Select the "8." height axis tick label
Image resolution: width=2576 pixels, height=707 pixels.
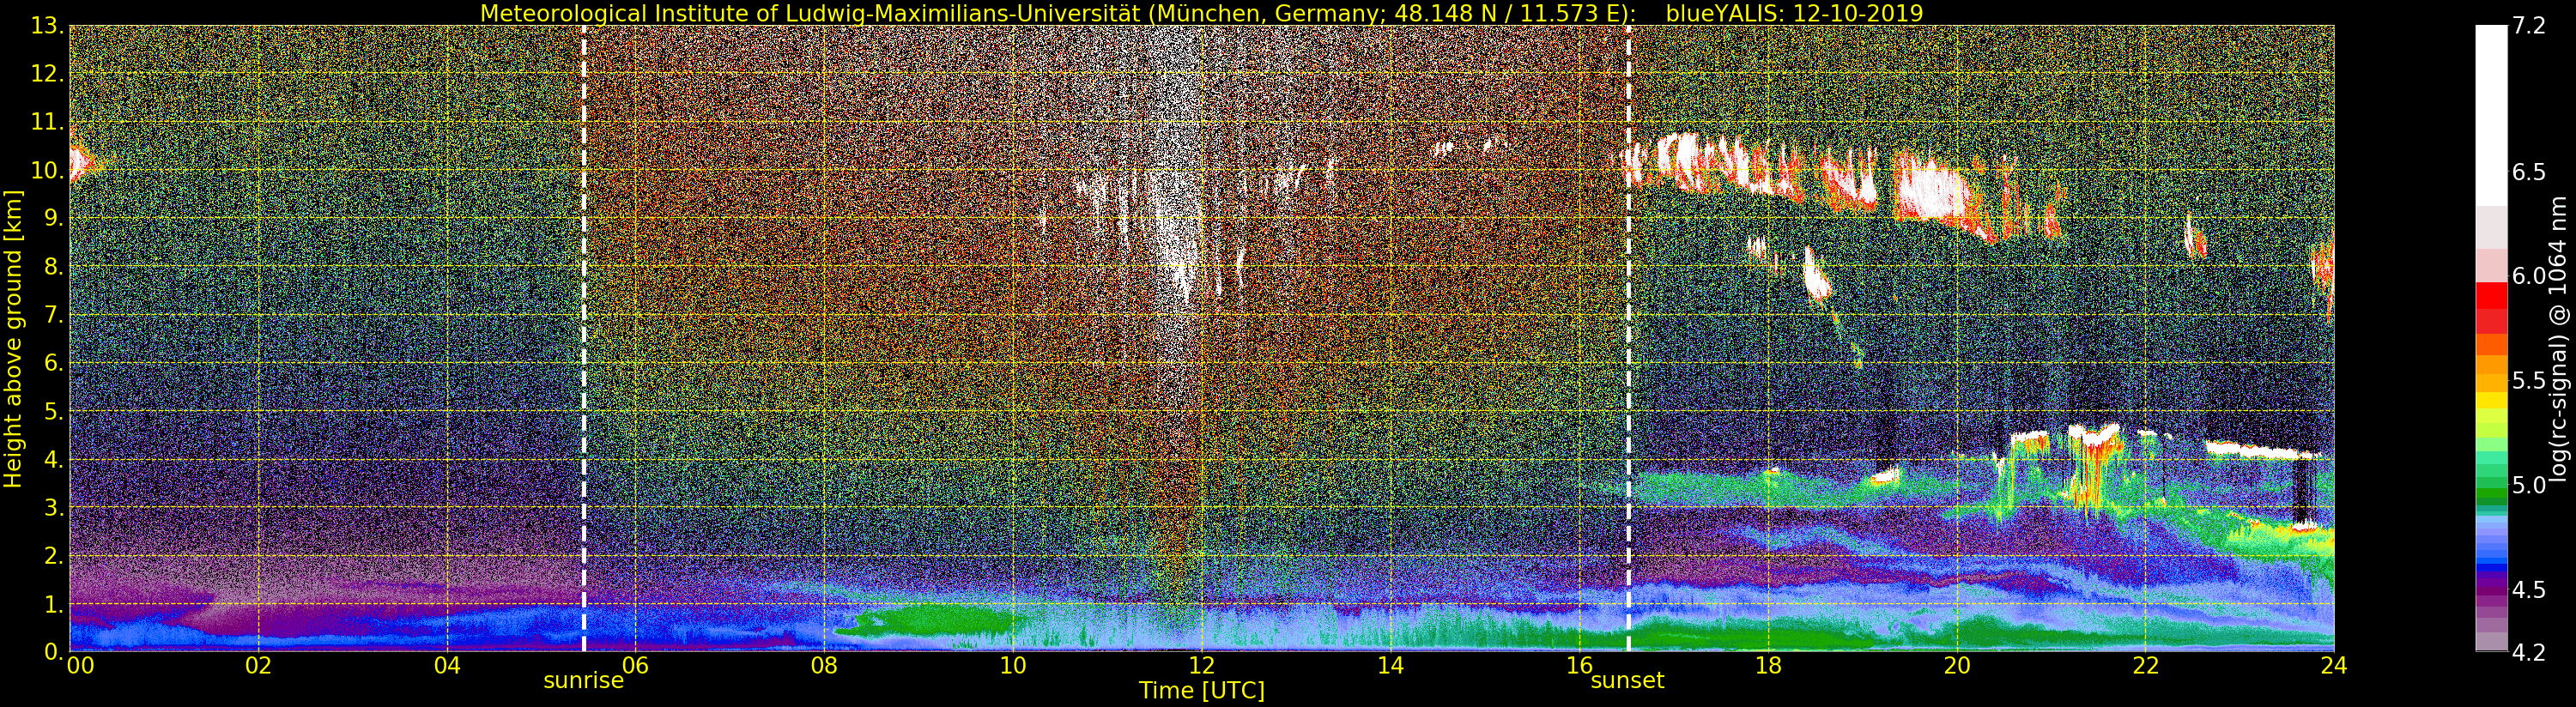tap(54, 267)
